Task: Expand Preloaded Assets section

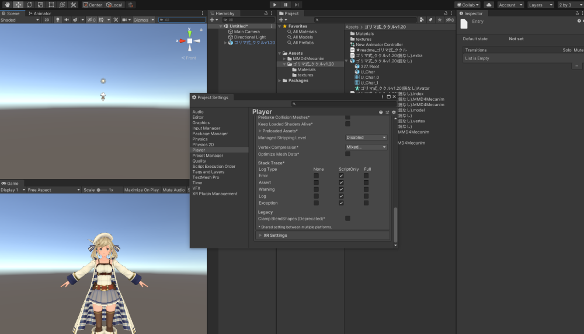Action: pos(260,131)
